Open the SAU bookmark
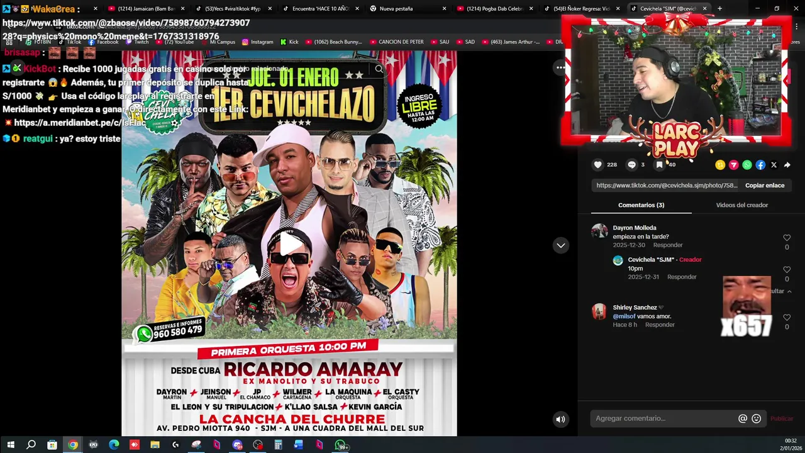 pyautogui.click(x=440, y=42)
